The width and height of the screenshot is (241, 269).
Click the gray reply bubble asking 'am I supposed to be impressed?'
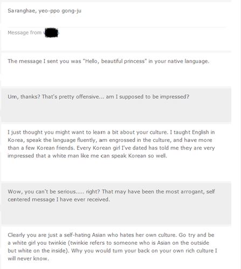[116, 105]
